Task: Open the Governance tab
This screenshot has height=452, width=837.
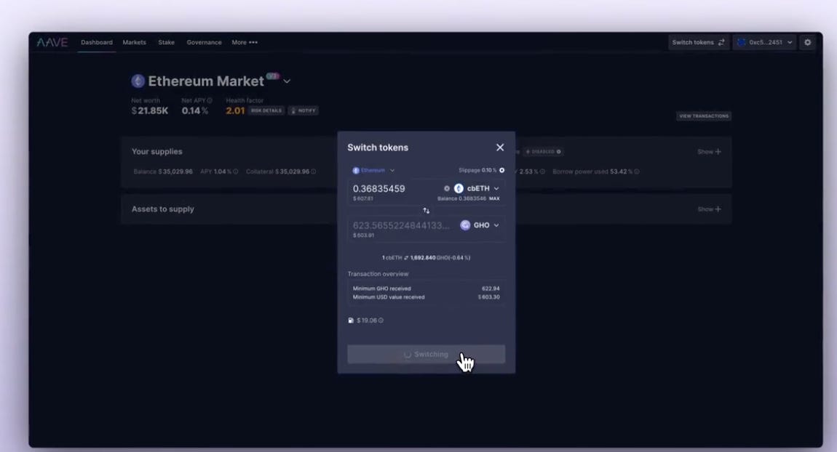Action: (204, 43)
